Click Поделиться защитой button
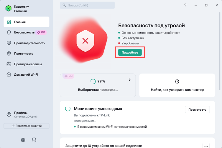Image resolution: width=222 pixels, height=148 pixels. [27, 126]
